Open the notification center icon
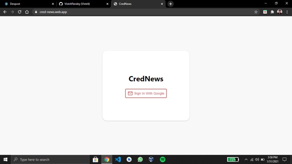 284,160
